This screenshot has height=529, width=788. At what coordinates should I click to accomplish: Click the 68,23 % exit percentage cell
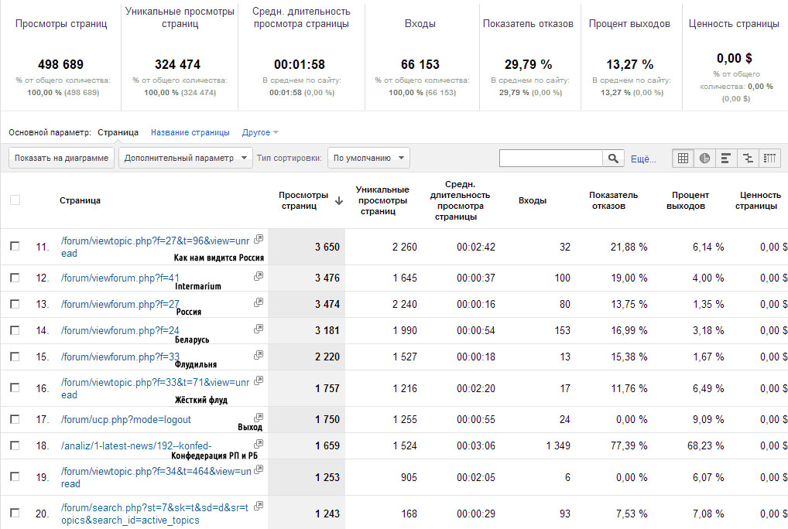click(x=706, y=445)
